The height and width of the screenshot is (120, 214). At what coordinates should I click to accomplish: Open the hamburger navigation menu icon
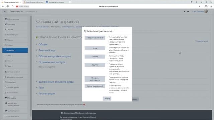tap(5, 11)
